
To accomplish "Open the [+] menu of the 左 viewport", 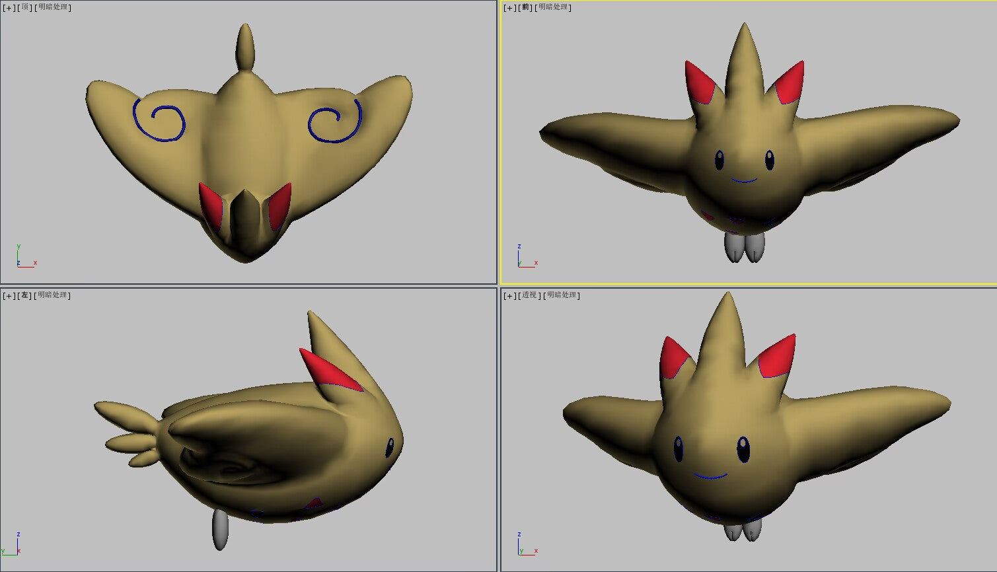I will (x=9, y=295).
